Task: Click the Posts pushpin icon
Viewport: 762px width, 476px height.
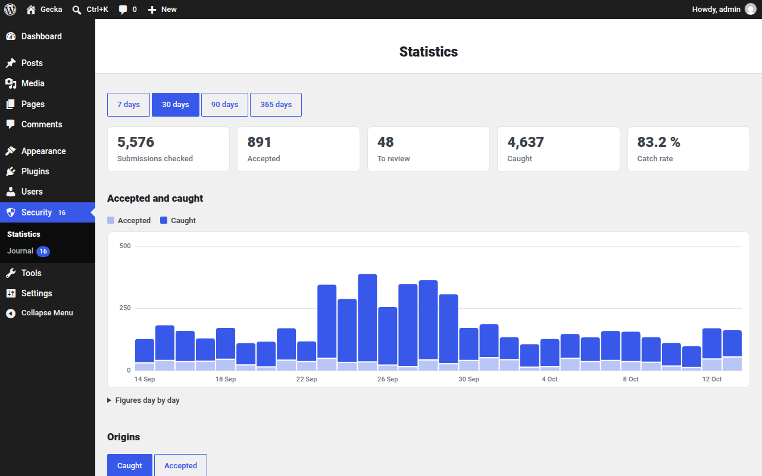Action: 11,63
